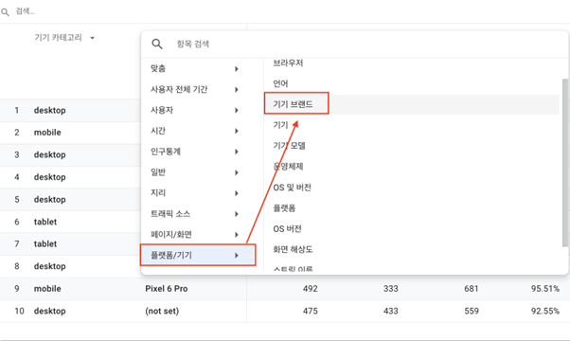Click the 92.55% value

click(545, 312)
